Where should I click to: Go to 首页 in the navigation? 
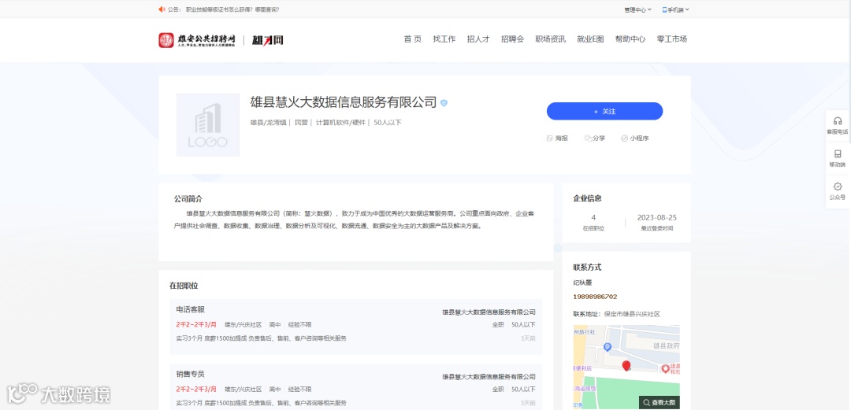(412, 39)
